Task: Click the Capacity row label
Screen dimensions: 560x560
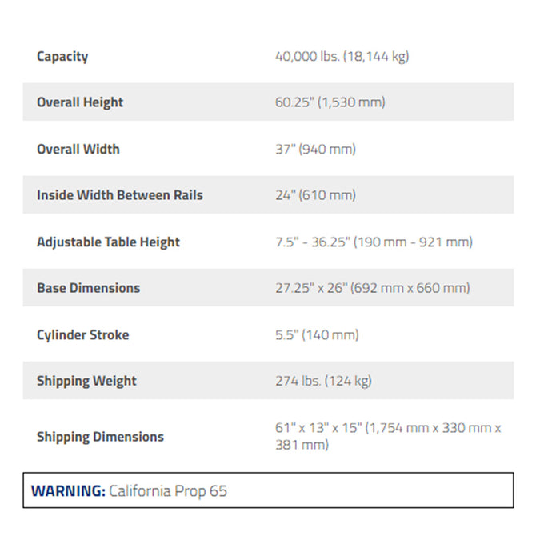Action: (x=62, y=57)
